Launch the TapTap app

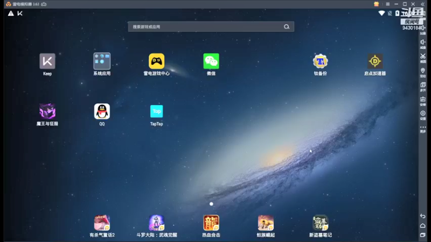[156, 111]
